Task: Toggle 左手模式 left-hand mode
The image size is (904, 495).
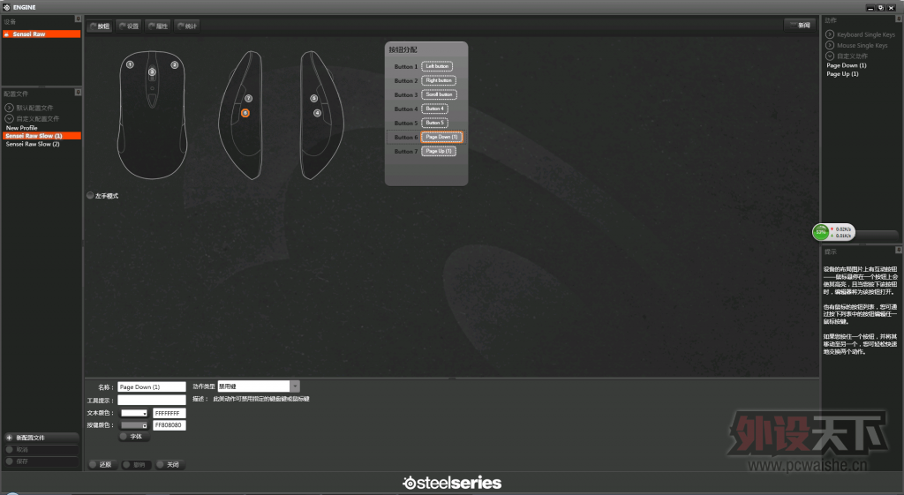Action: (x=91, y=195)
